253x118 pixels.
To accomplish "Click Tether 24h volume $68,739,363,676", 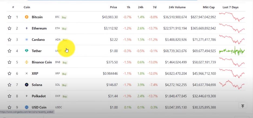I will [x=175, y=51].
